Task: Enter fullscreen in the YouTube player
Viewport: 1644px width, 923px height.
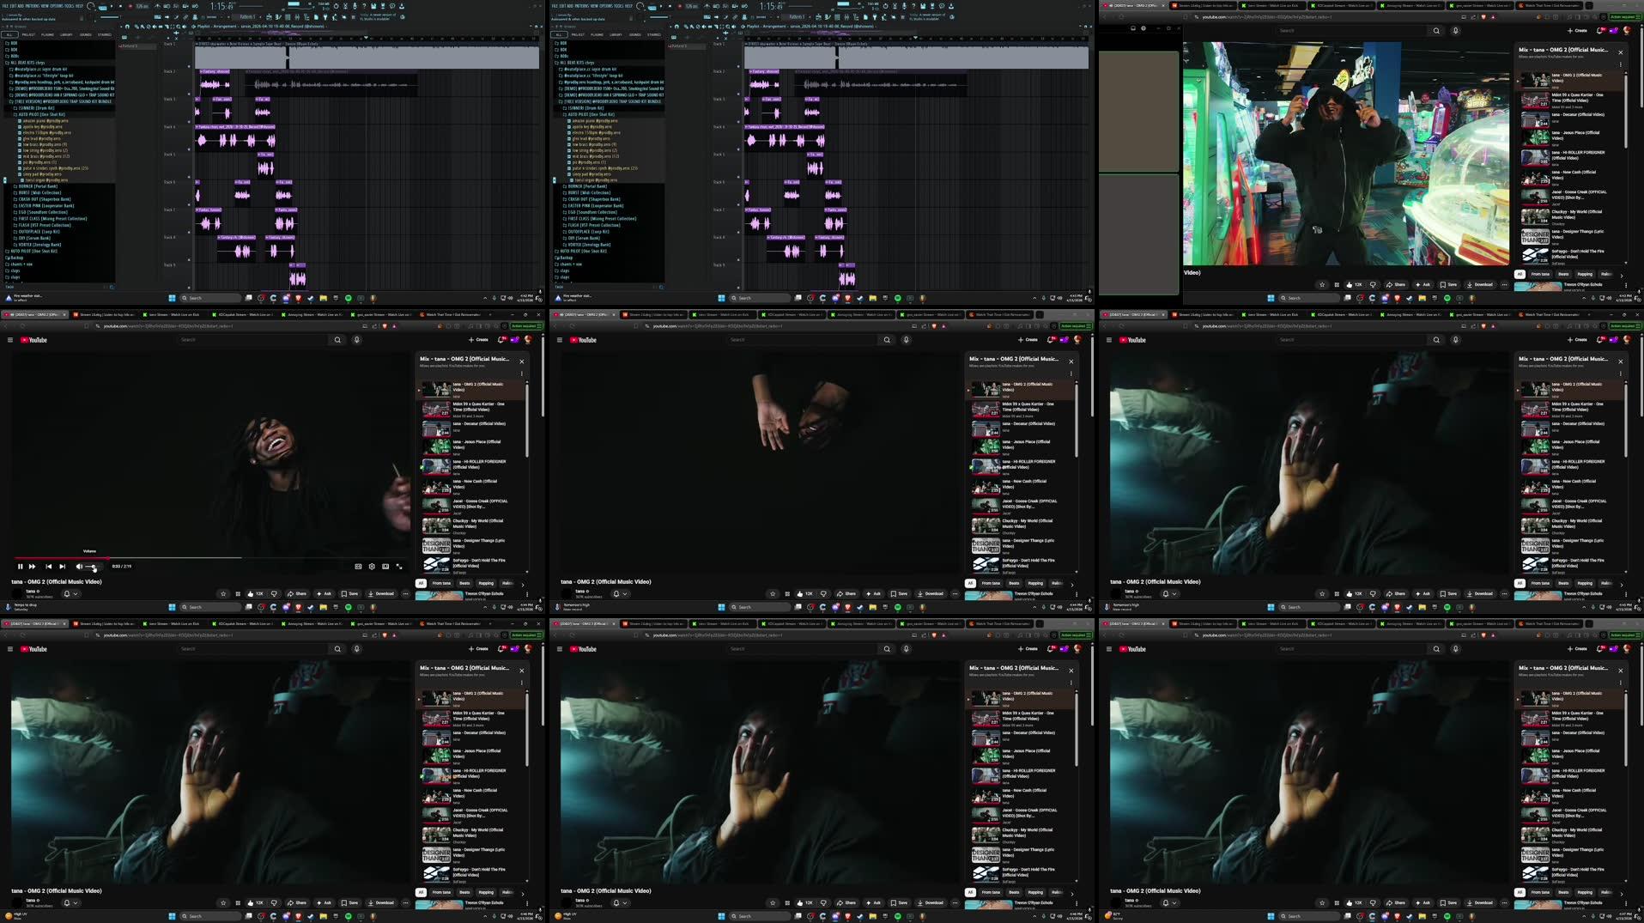Action: [x=398, y=567]
